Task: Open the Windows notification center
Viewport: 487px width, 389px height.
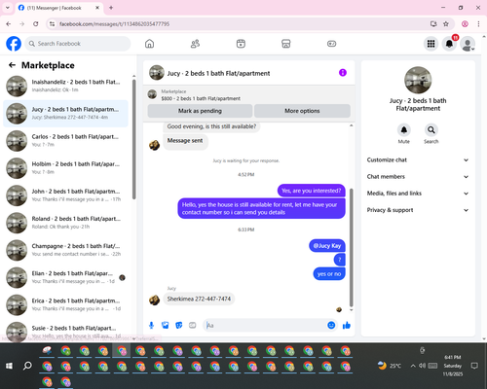Action: tap(474, 366)
